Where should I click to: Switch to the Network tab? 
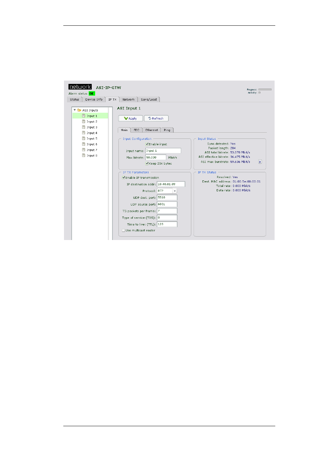point(129,100)
